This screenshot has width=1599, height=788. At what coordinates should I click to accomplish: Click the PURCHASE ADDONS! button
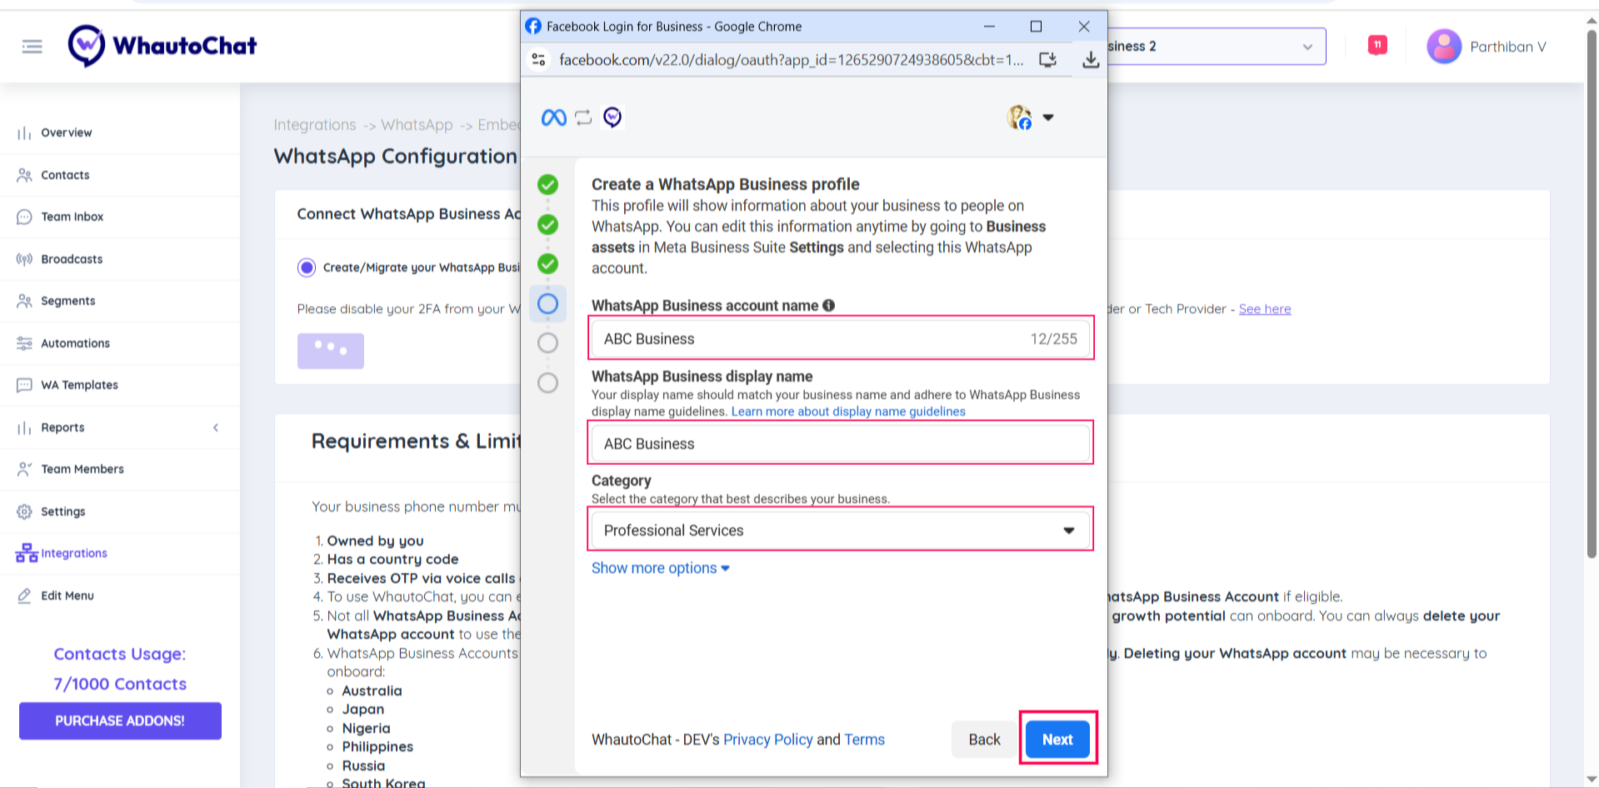click(120, 721)
